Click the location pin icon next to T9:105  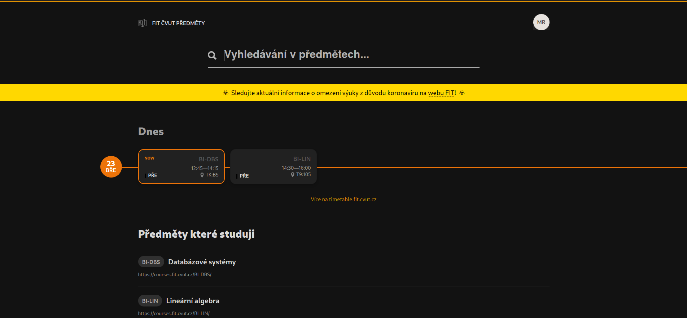pos(293,175)
